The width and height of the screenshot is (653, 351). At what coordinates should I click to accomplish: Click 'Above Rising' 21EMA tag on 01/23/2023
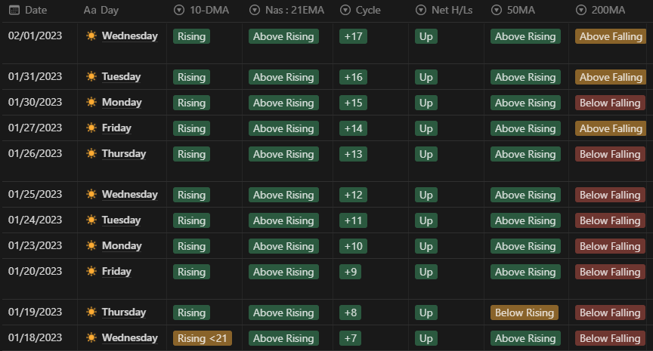(283, 247)
